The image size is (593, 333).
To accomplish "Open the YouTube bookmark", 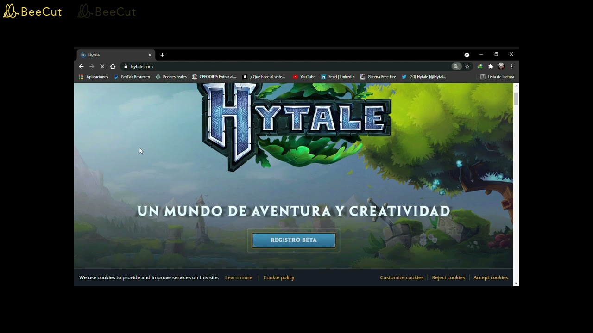I will 304,77.
